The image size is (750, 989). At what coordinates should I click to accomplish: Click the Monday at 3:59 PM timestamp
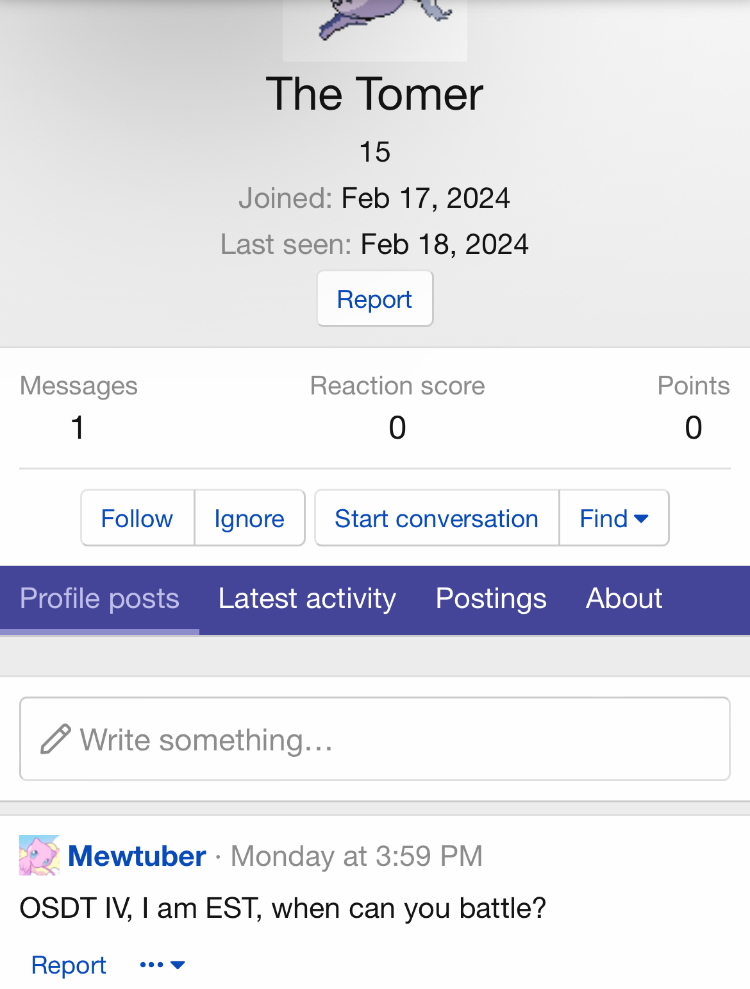point(356,856)
